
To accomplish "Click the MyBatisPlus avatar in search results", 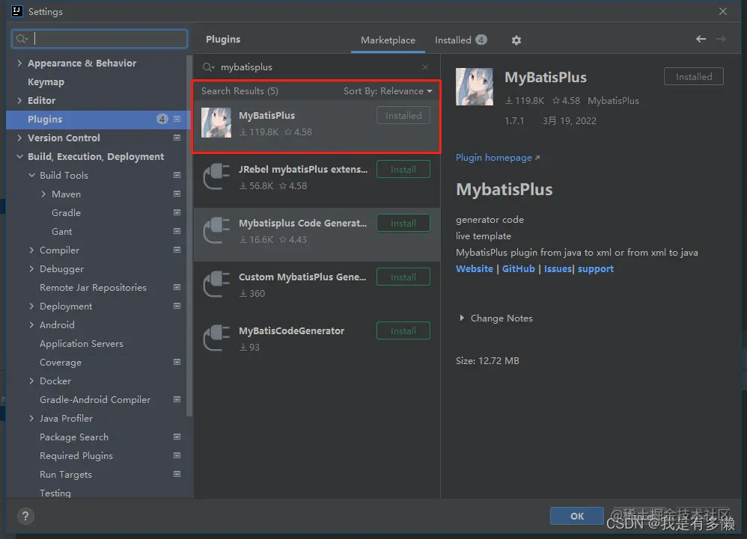I will 216,123.
